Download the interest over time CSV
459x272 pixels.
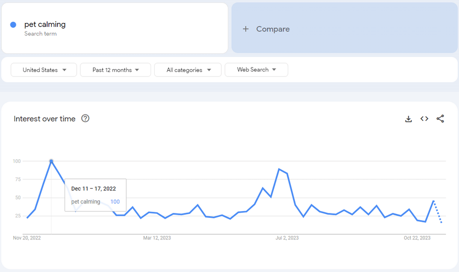click(408, 119)
